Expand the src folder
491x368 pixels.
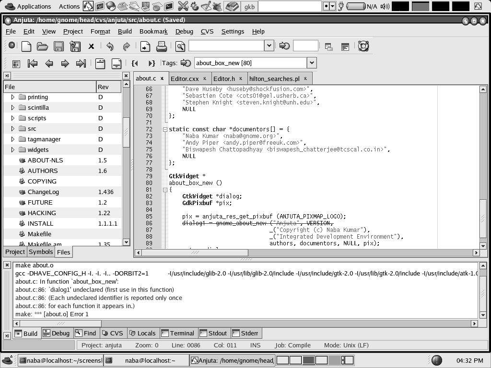[13, 128]
